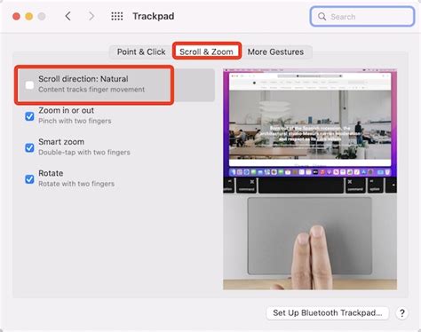Minimize the Trackpad window
Image resolution: width=421 pixels, height=332 pixels.
(x=29, y=16)
